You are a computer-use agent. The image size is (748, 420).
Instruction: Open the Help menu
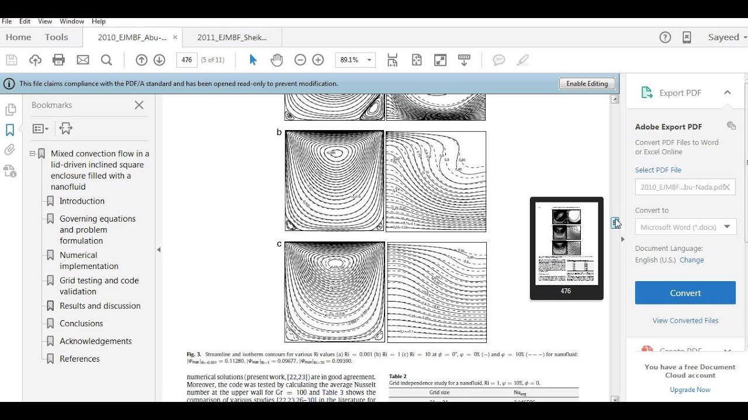click(x=99, y=21)
